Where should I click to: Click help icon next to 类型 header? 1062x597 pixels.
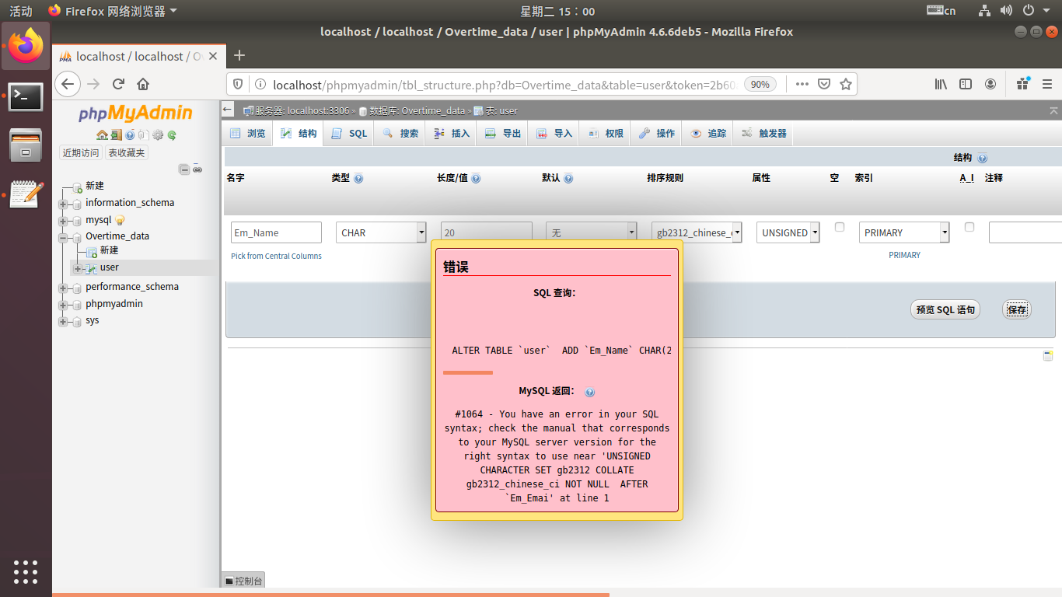pos(358,179)
